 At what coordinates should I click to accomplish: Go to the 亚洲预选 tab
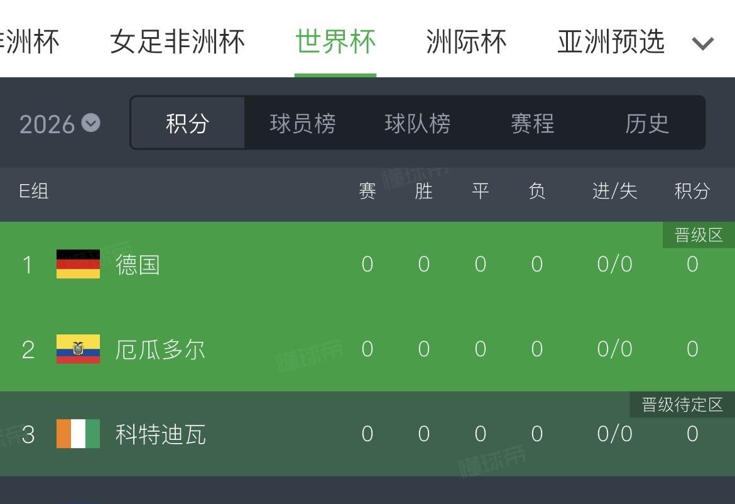[611, 42]
